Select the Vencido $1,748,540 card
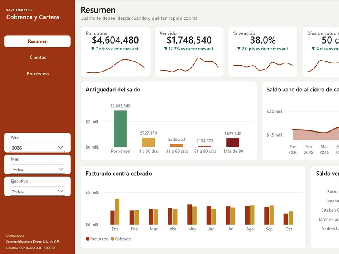 pos(189,52)
